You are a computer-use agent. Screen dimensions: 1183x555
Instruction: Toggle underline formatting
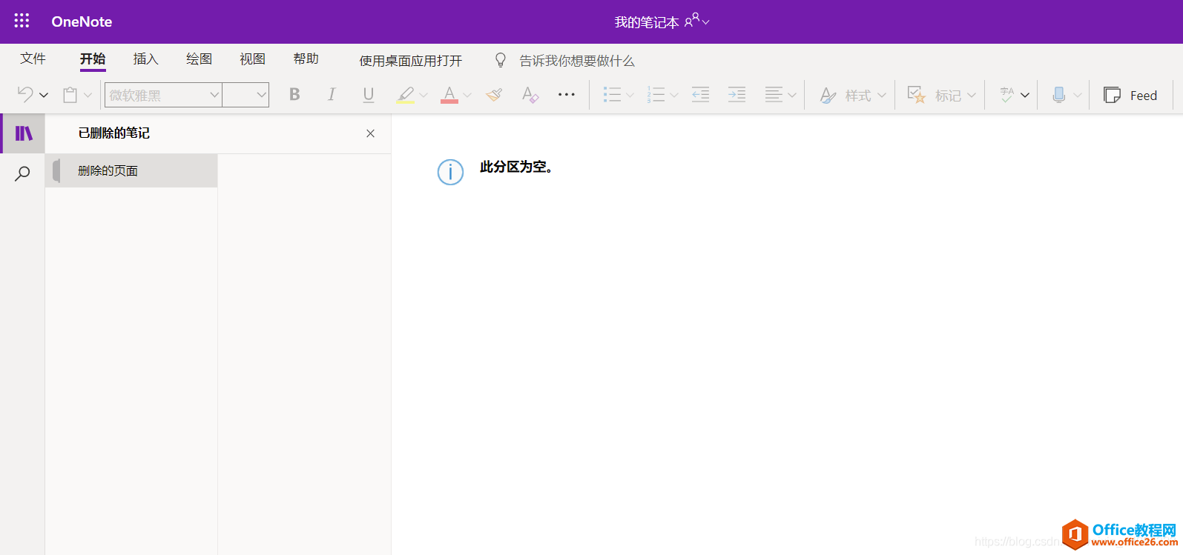(x=369, y=95)
